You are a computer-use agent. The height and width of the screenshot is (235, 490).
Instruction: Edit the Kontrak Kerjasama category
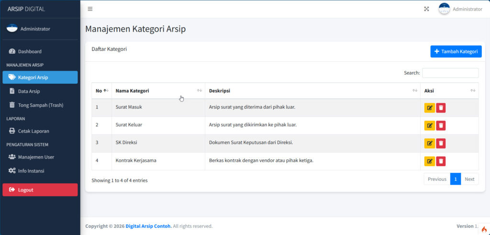(x=429, y=161)
